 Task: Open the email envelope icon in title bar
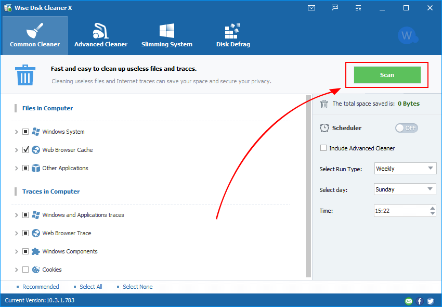point(311,8)
